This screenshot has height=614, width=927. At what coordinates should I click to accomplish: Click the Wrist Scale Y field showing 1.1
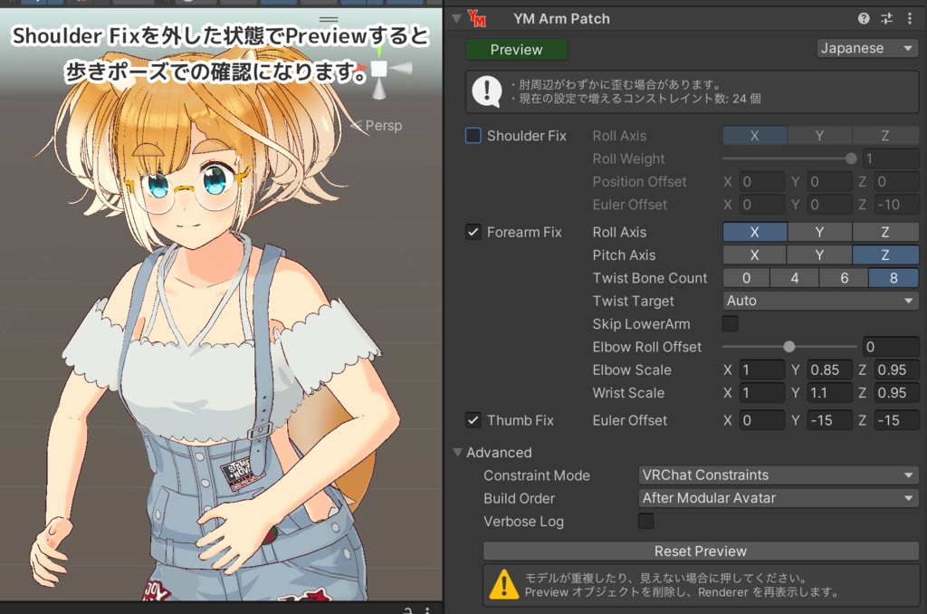click(x=829, y=393)
